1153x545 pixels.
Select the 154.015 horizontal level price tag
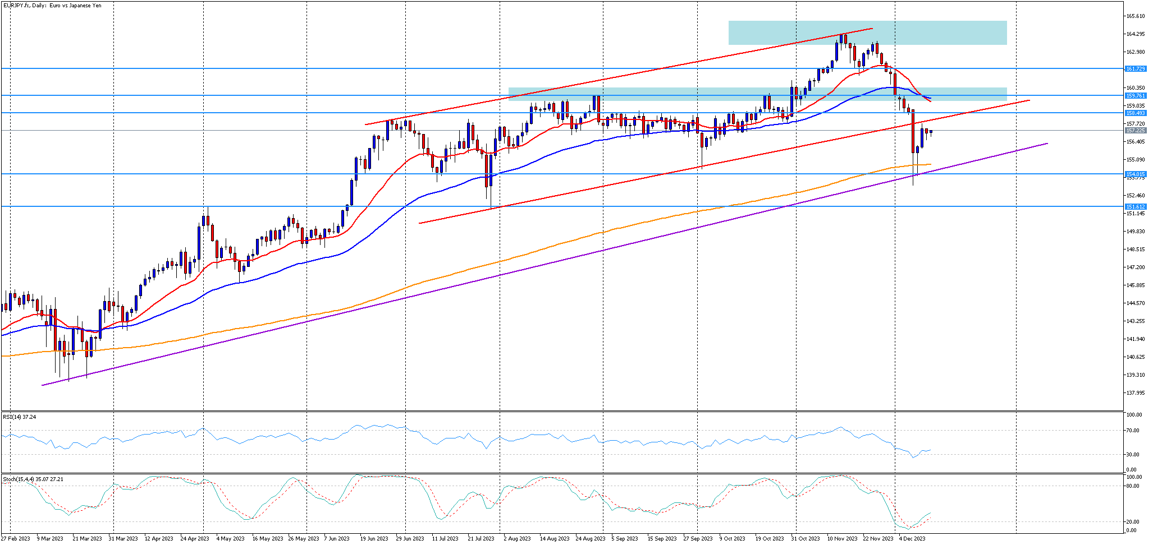coord(1136,174)
